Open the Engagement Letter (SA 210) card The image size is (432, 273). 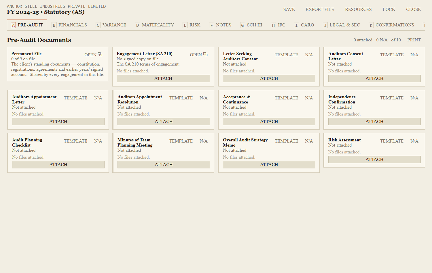coord(198,55)
